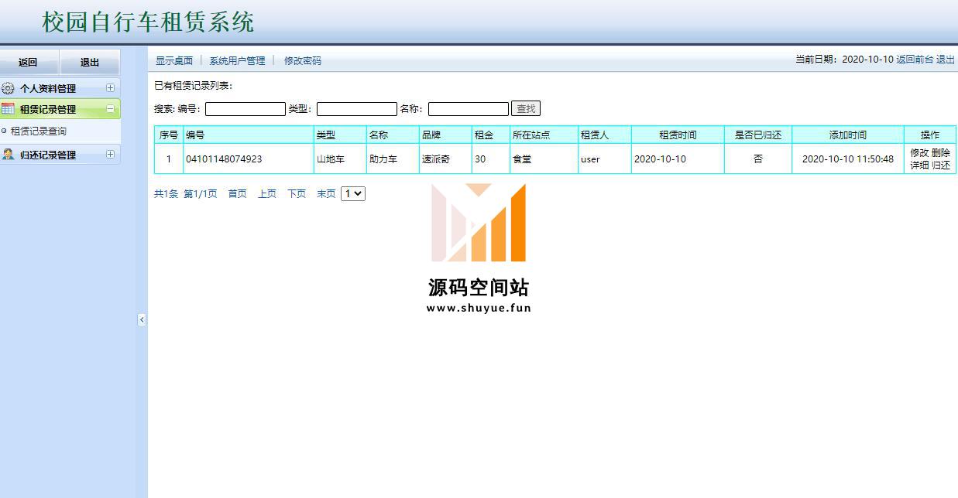Click the 返回 button in sidebar
Image resolution: width=958 pixels, height=498 pixels.
[29, 63]
